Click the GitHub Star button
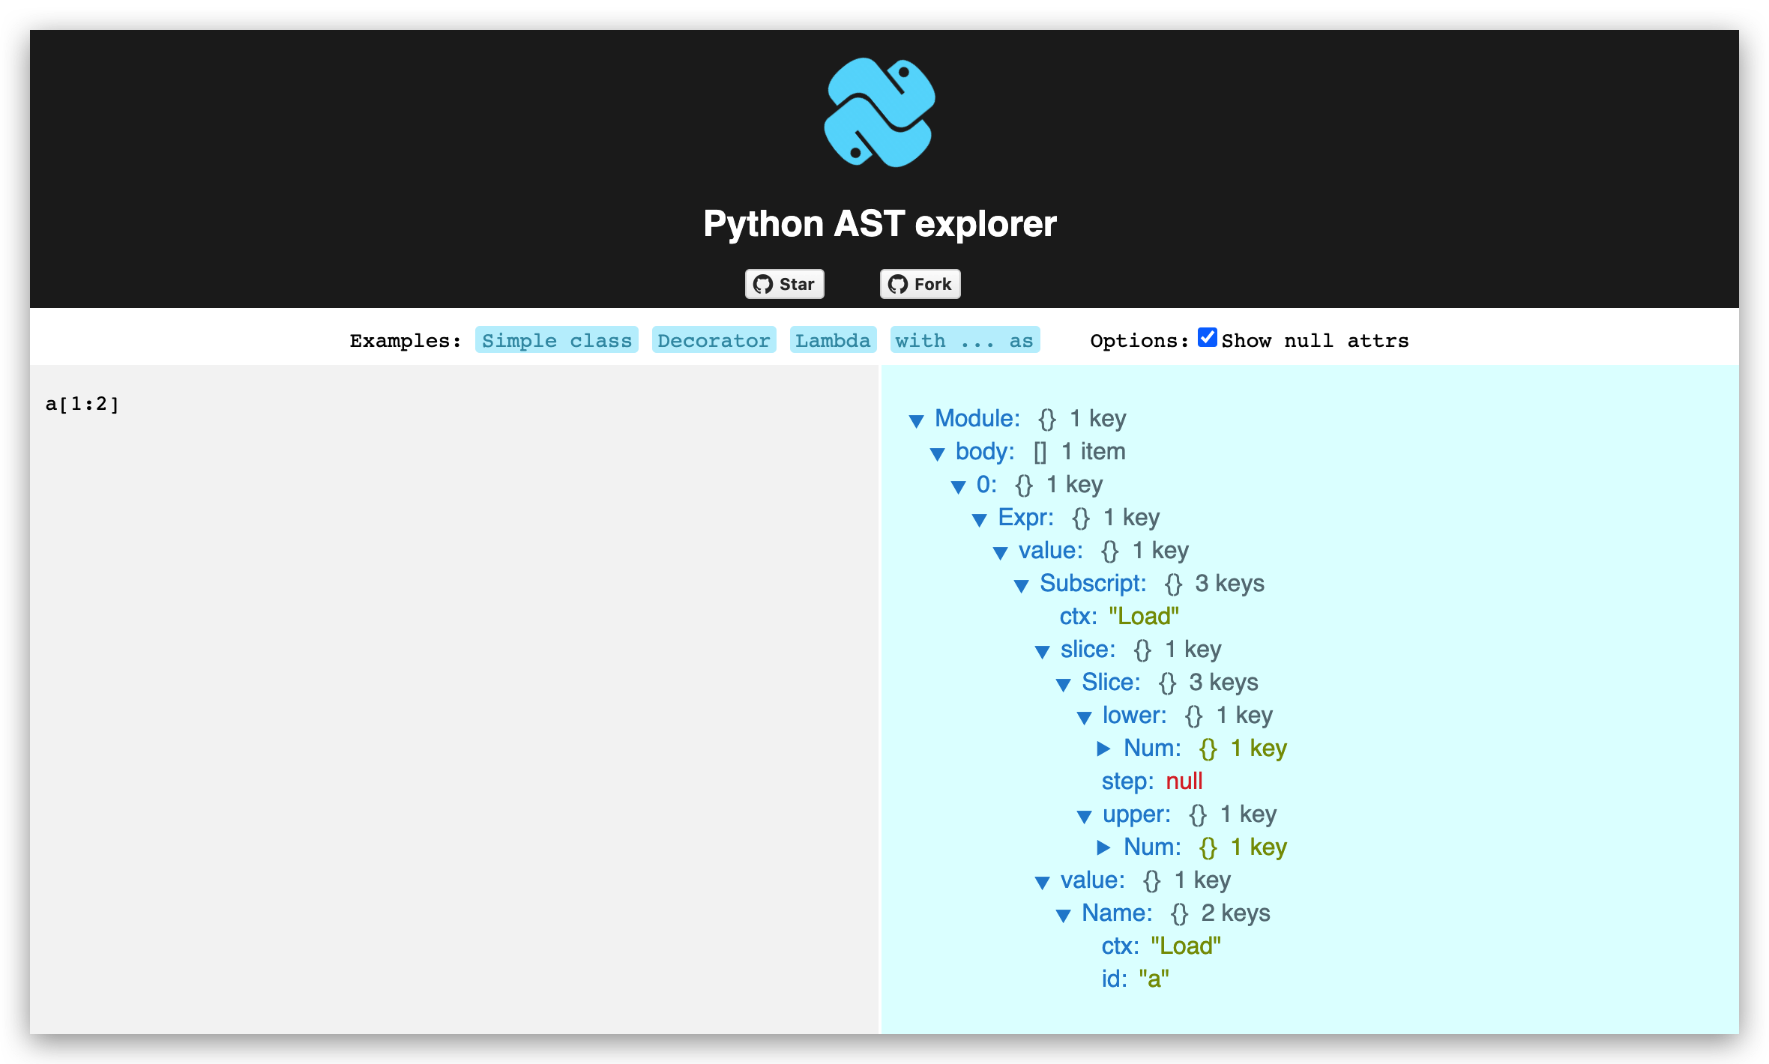 [784, 284]
